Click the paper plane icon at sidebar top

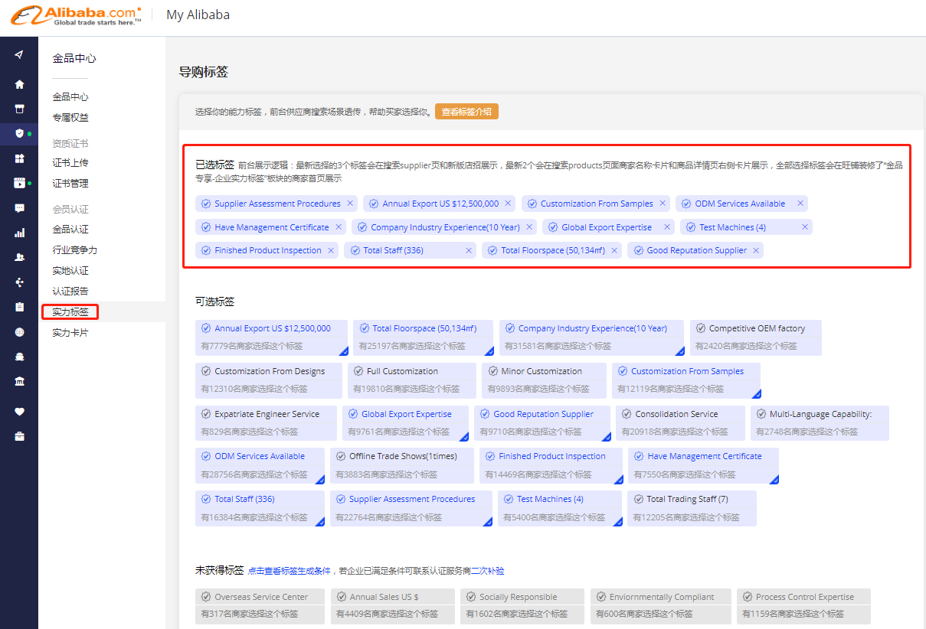pos(19,54)
